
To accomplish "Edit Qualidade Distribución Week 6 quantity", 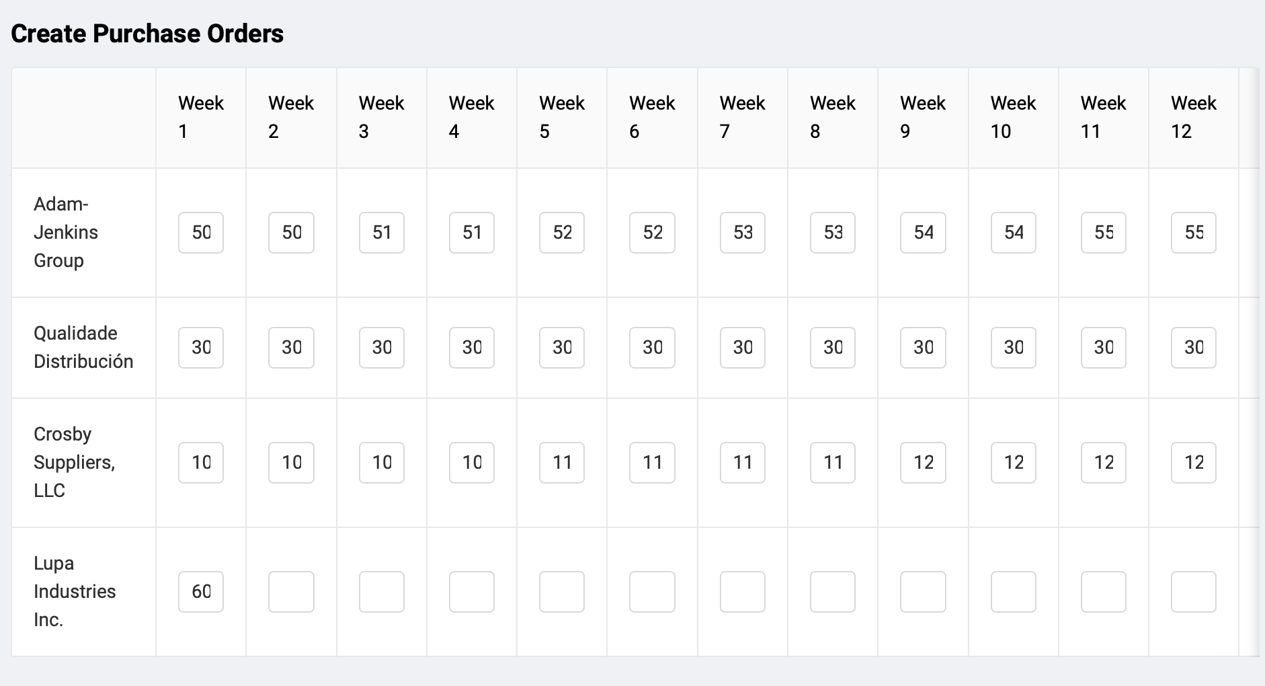I will pyautogui.click(x=651, y=348).
